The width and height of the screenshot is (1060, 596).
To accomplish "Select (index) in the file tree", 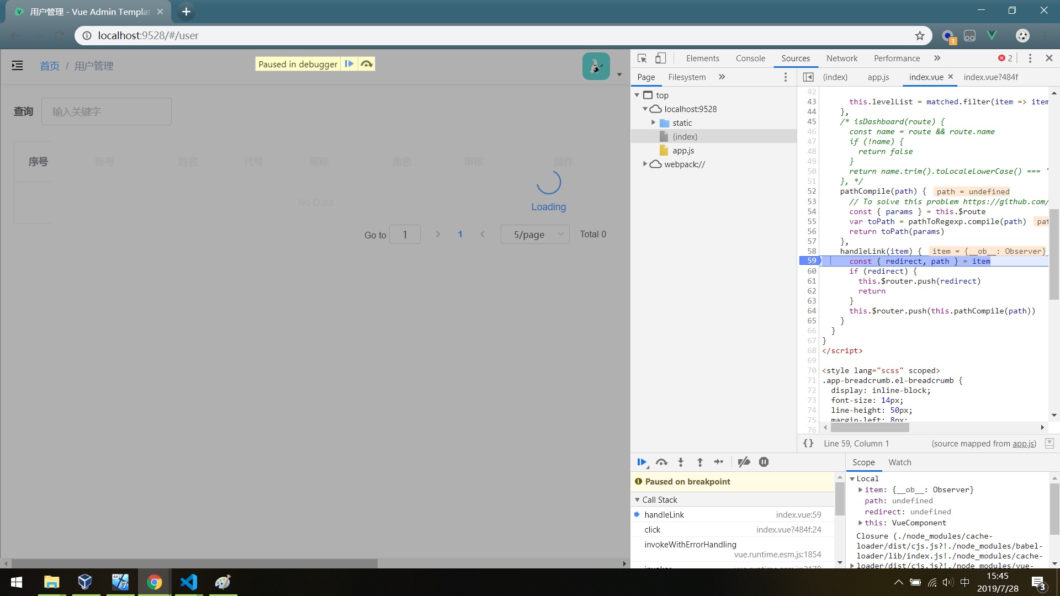I will (x=685, y=137).
